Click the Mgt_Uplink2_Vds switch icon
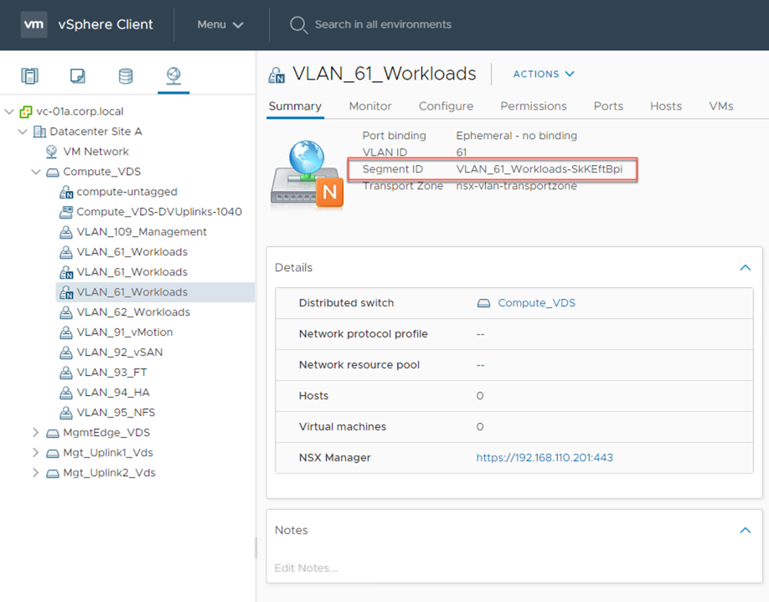This screenshot has width=769, height=602. point(53,474)
